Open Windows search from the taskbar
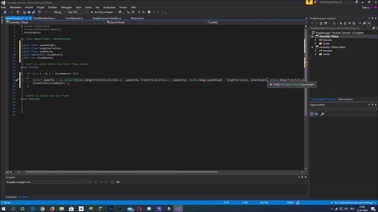The width and height of the screenshot is (378, 212). tap(13, 208)
